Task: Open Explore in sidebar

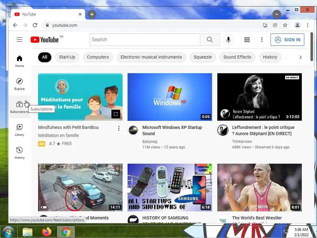Action: (20, 84)
